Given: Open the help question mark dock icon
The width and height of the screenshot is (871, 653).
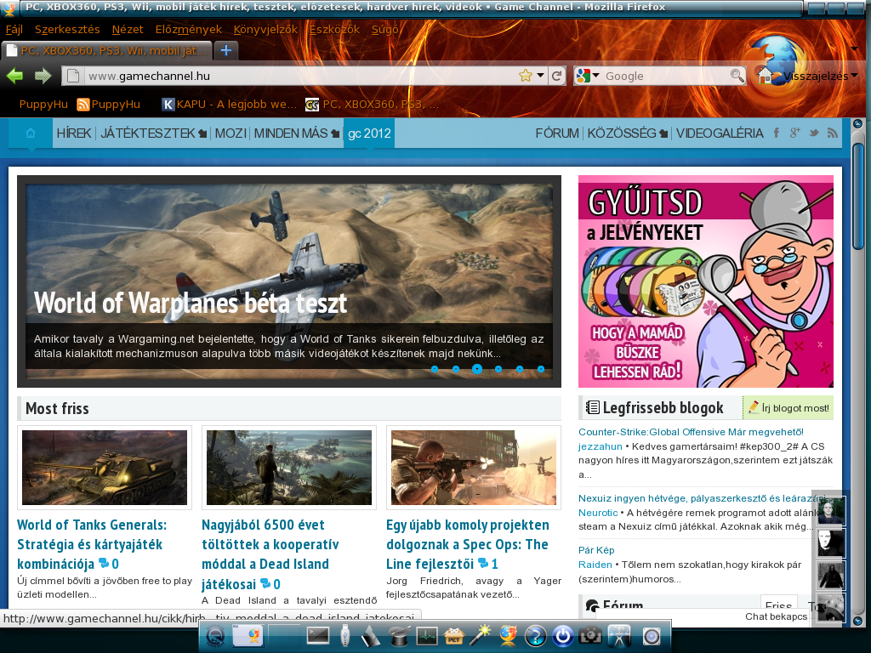Looking at the screenshot, I should point(536,636).
